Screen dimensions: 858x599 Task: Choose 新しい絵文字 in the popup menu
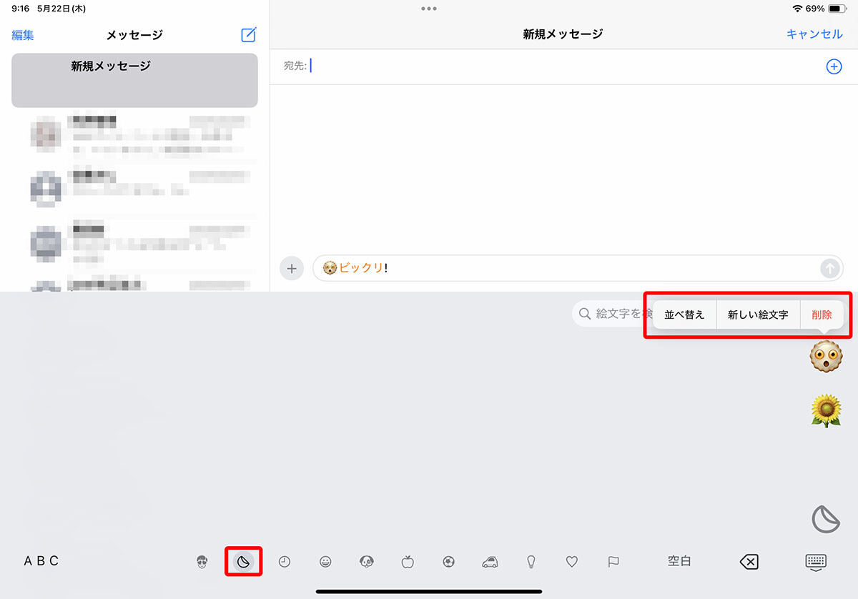point(758,315)
